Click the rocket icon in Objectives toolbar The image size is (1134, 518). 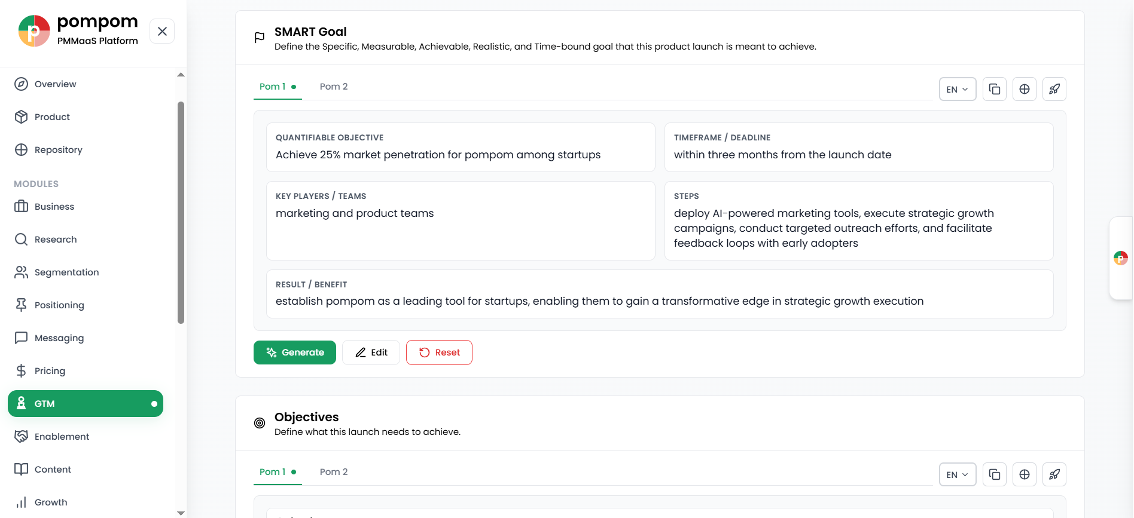(x=1054, y=474)
